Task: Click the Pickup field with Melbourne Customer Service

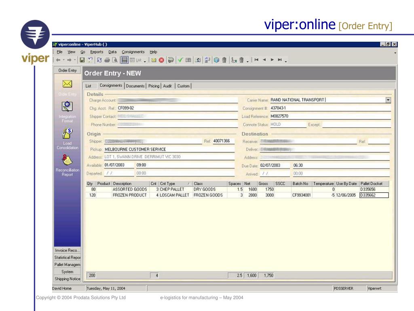Action: (169, 149)
